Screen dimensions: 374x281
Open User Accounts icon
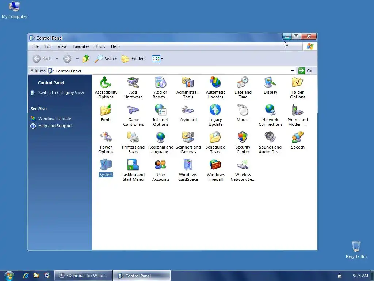[x=161, y=170]
